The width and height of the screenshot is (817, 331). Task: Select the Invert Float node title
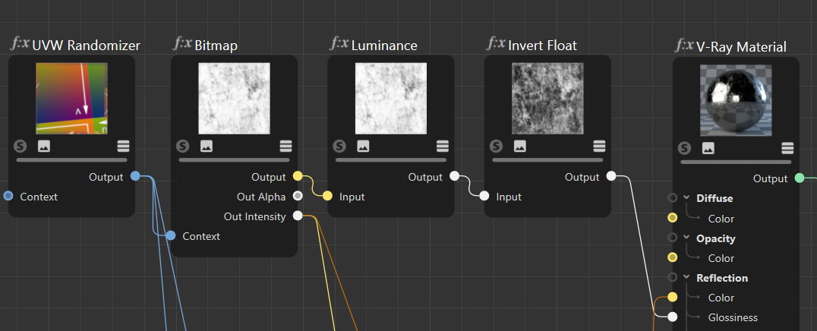(x=542, y=46)
